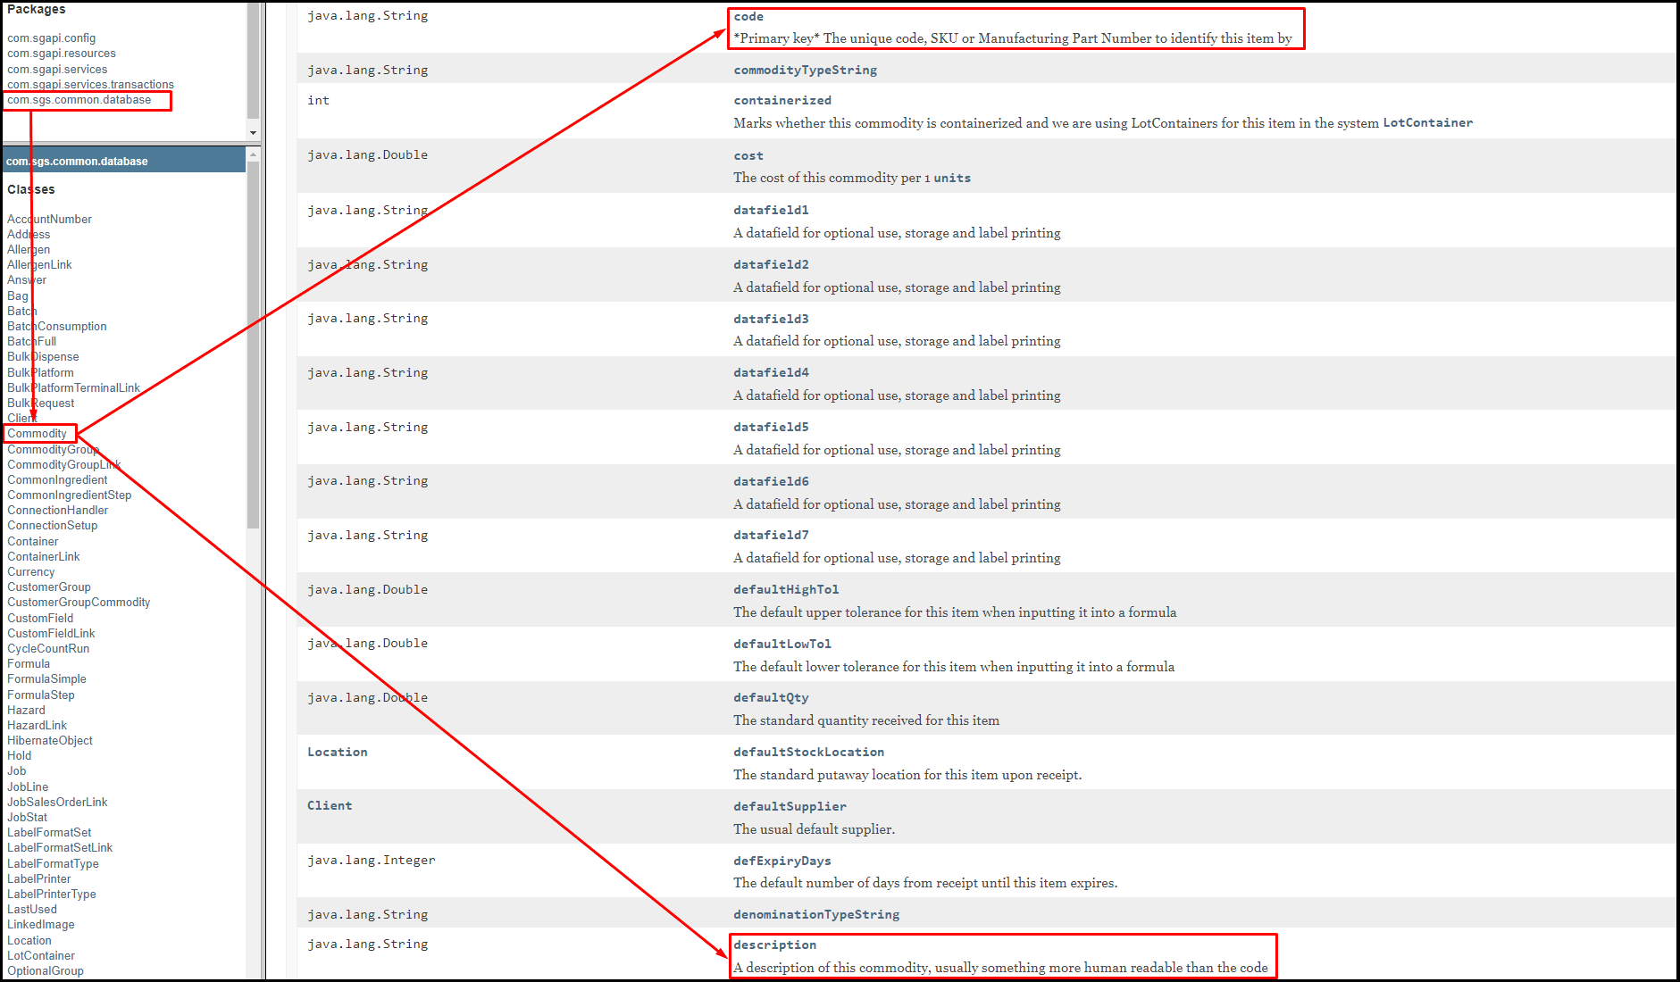Click the classes list scroll-up arrow
The image size is (1680, 982).
click(x=254, y=154)
